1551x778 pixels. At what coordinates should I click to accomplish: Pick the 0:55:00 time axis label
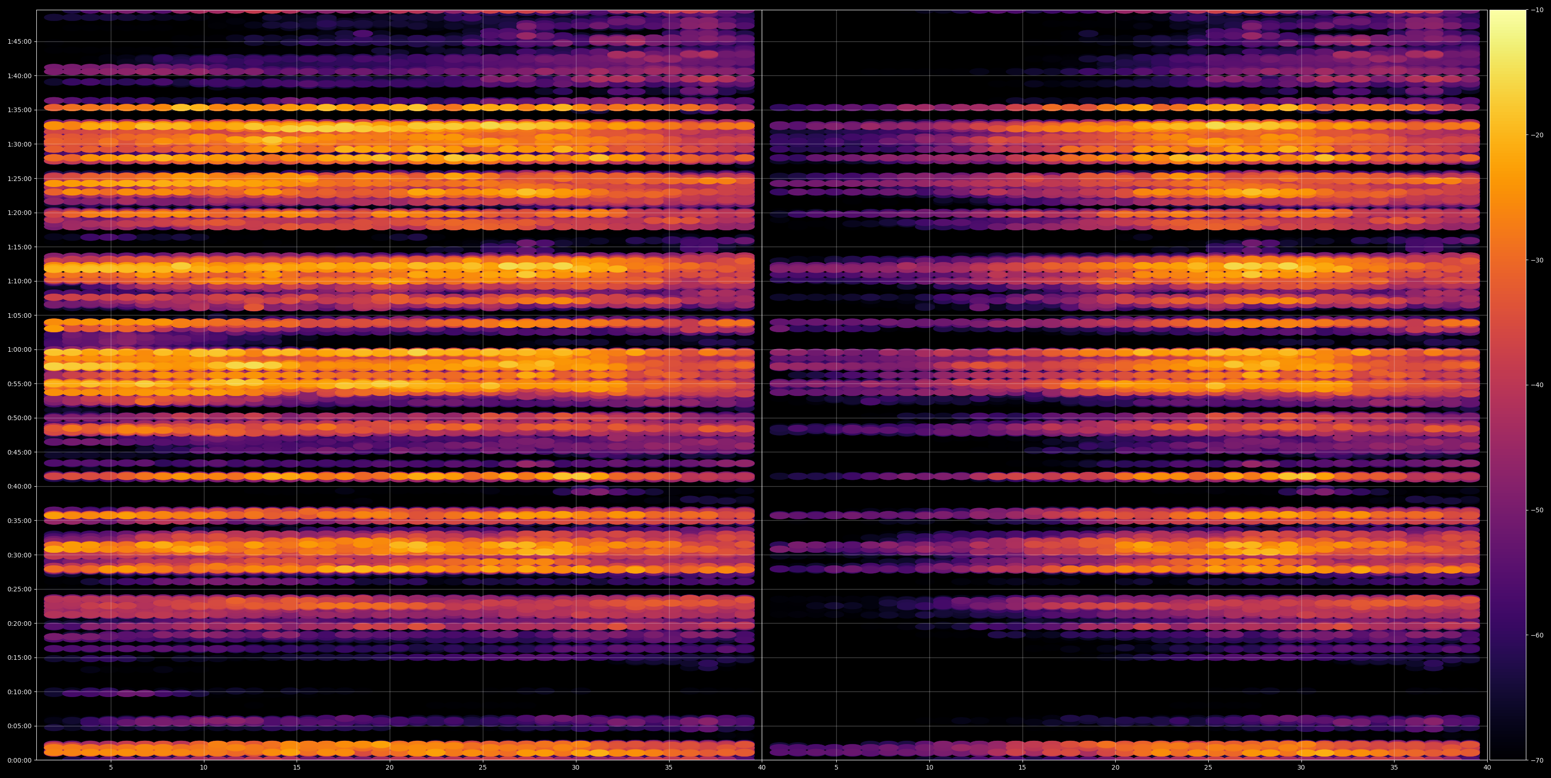(x=19, y=384)
